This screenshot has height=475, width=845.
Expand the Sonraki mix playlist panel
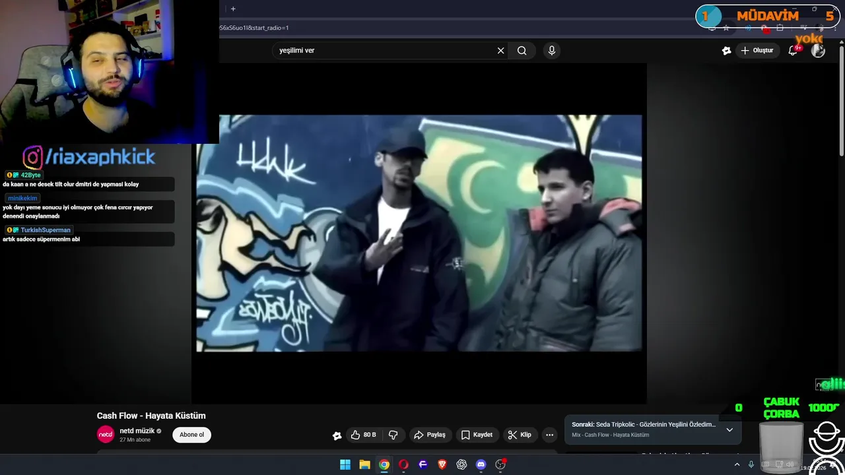[x=729, y=429]
